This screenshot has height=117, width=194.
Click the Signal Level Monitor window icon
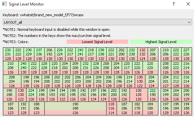pos(5,4)
